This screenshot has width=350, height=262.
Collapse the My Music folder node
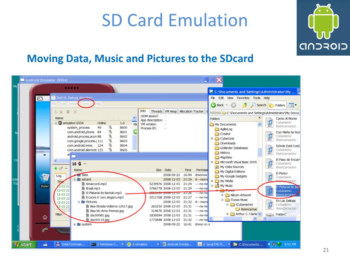click(x=212, y=186)
